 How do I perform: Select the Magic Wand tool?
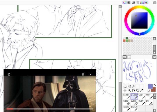[133, 86]
